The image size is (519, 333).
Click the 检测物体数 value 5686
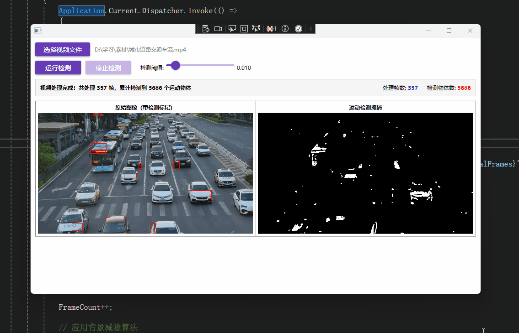pyautogui.click(x=464, y=88)
